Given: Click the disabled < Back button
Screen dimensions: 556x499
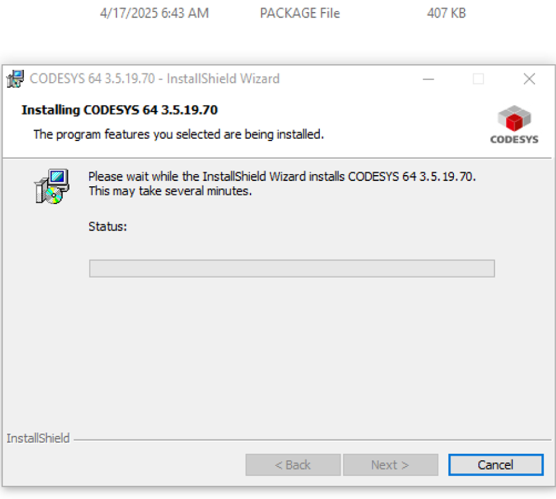Looking at the screenshot, I should (293, 465).
